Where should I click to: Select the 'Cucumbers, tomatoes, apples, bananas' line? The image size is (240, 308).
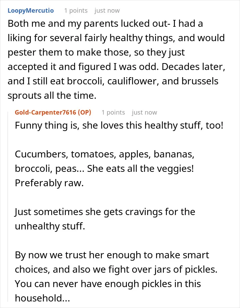pos(105,154)
